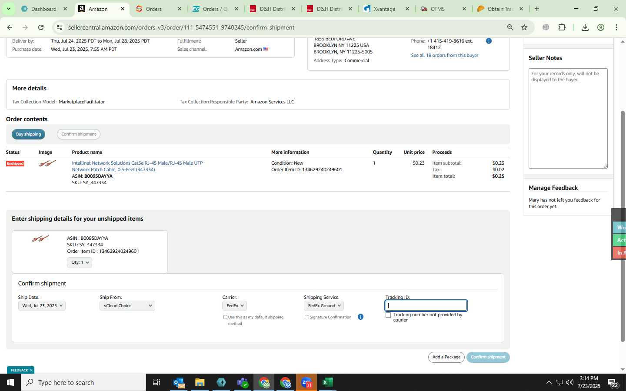This screenshot has width=626, height=391.
Task: Open Task View on the taskbar
Action: coord(156,382)
